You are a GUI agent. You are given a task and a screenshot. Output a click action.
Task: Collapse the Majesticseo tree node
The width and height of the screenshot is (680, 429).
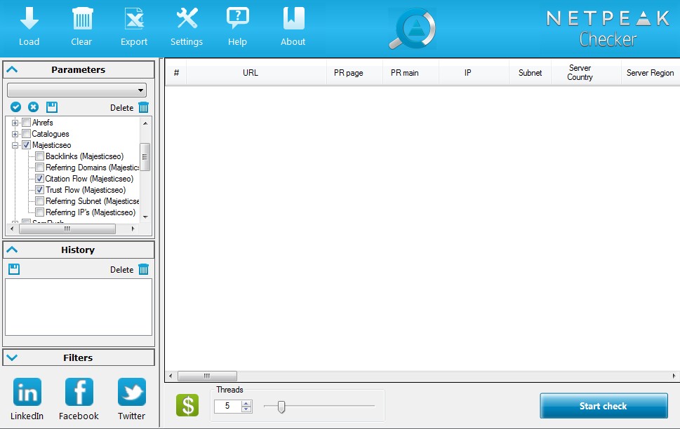(15, 146)
